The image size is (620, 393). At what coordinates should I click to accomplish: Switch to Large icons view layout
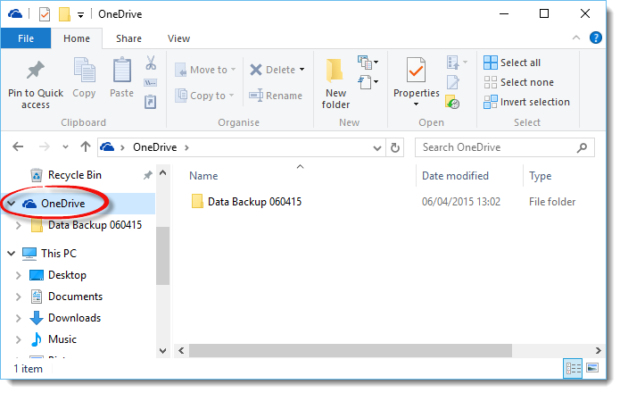point(592,369)
